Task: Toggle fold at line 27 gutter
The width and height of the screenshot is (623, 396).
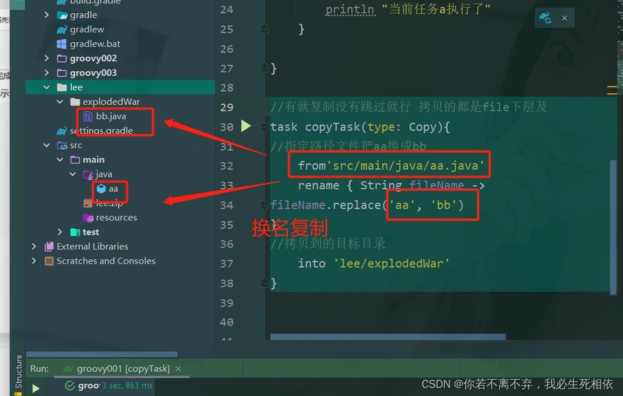Action: [264, 68]
